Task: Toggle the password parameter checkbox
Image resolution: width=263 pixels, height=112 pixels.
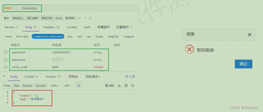Action: tap(6, 60)
